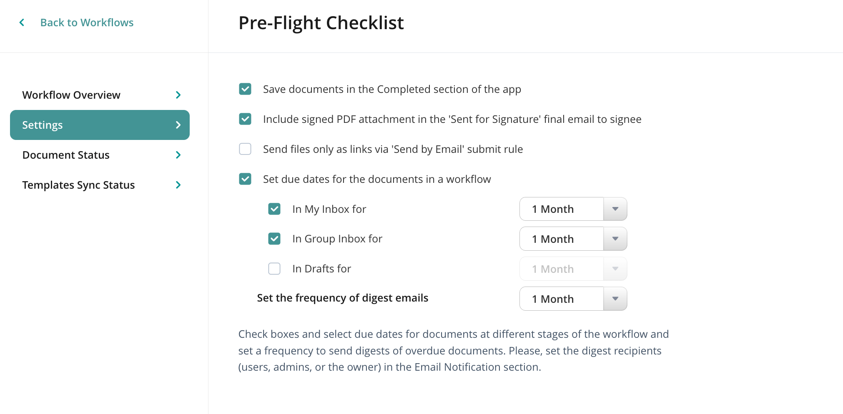Uncheck Include signed PDF attachment option

click(245, 119)
